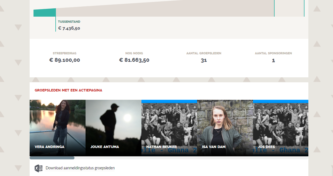Click the Excel download icon
Screen dimensions: 333x176
pos(38,168)
